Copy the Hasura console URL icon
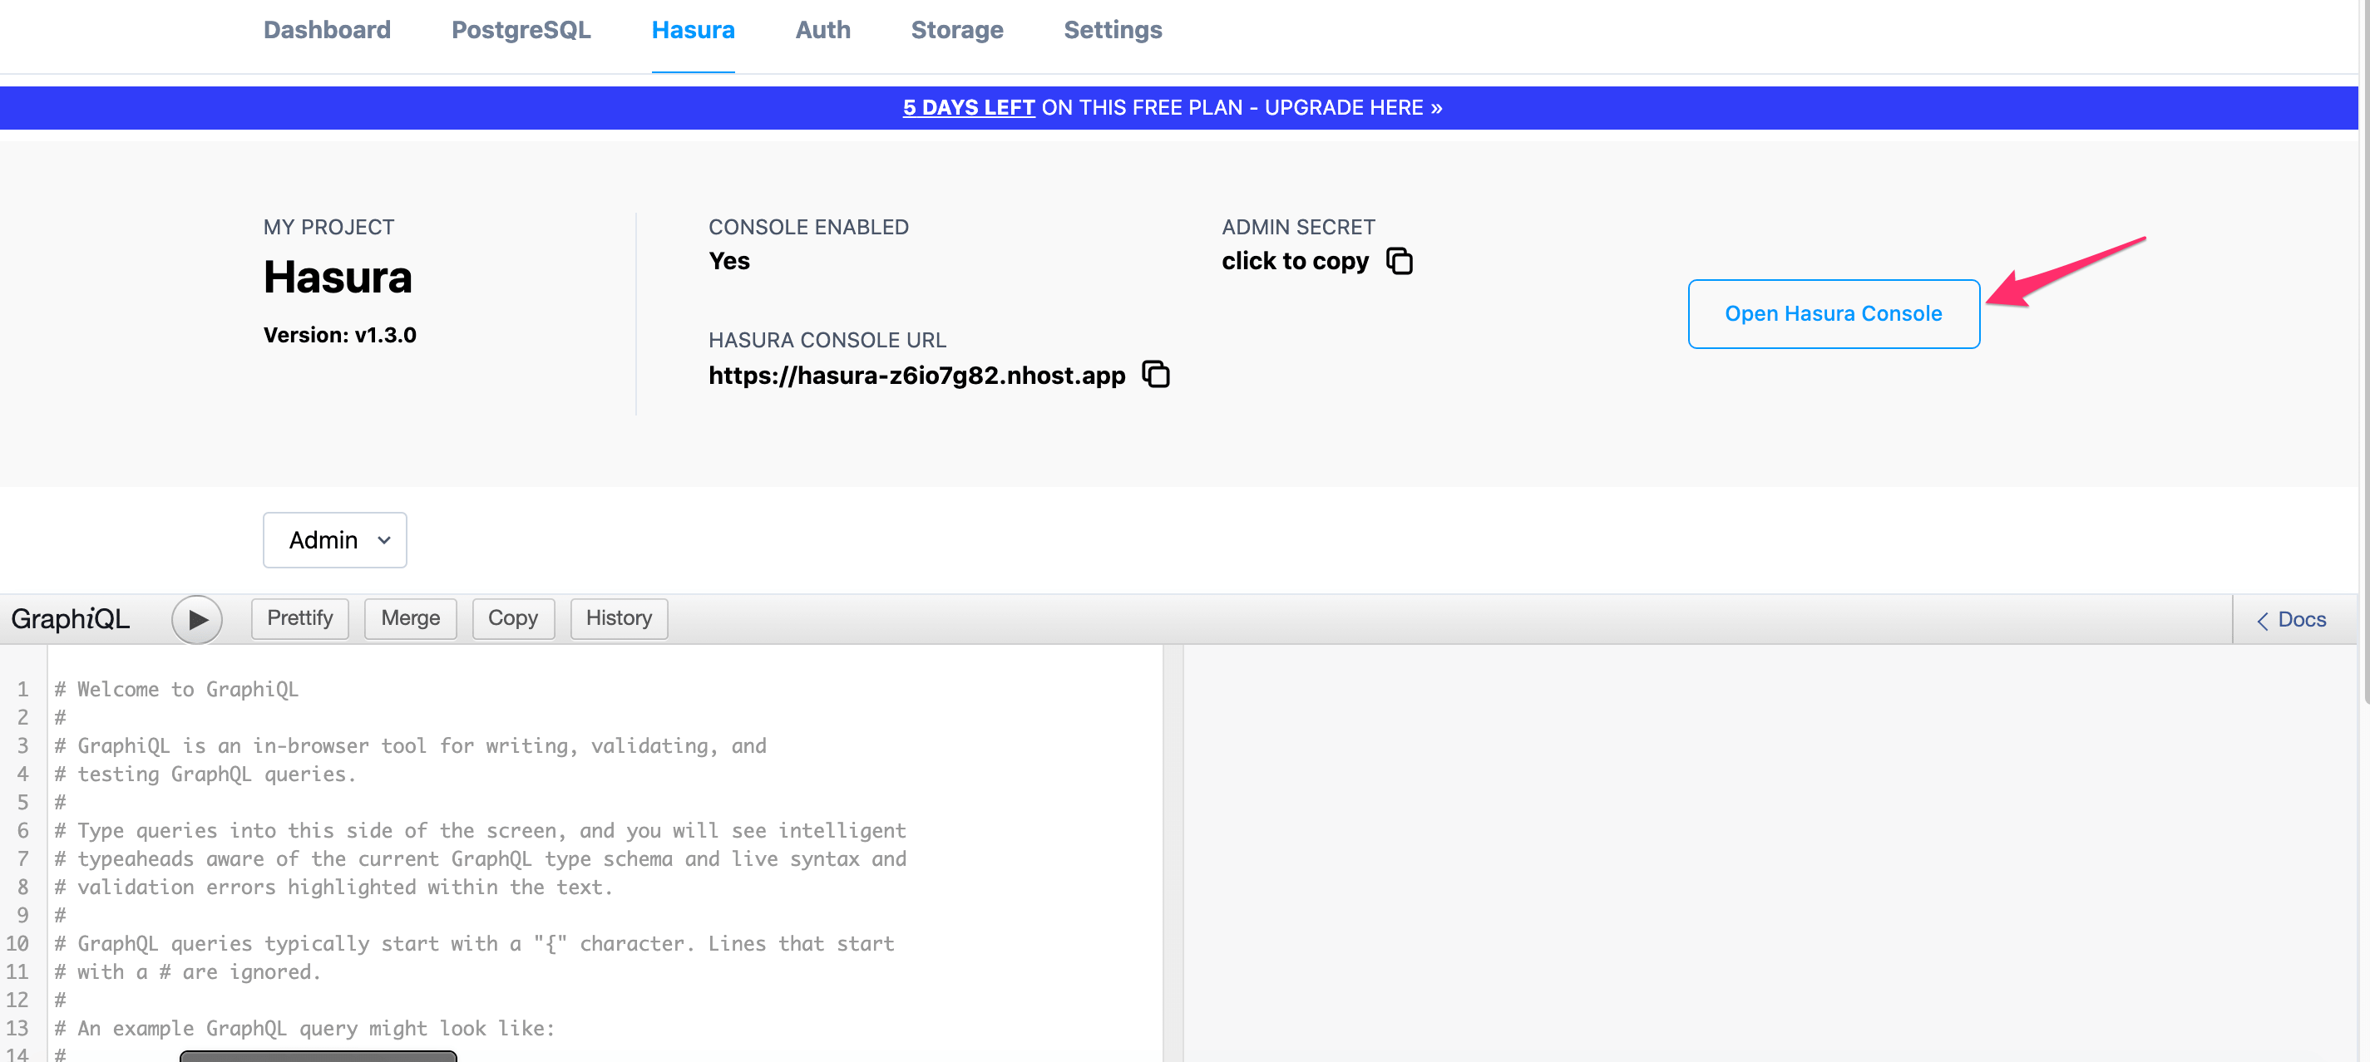2370x1062 pixels. (1156, 374)
